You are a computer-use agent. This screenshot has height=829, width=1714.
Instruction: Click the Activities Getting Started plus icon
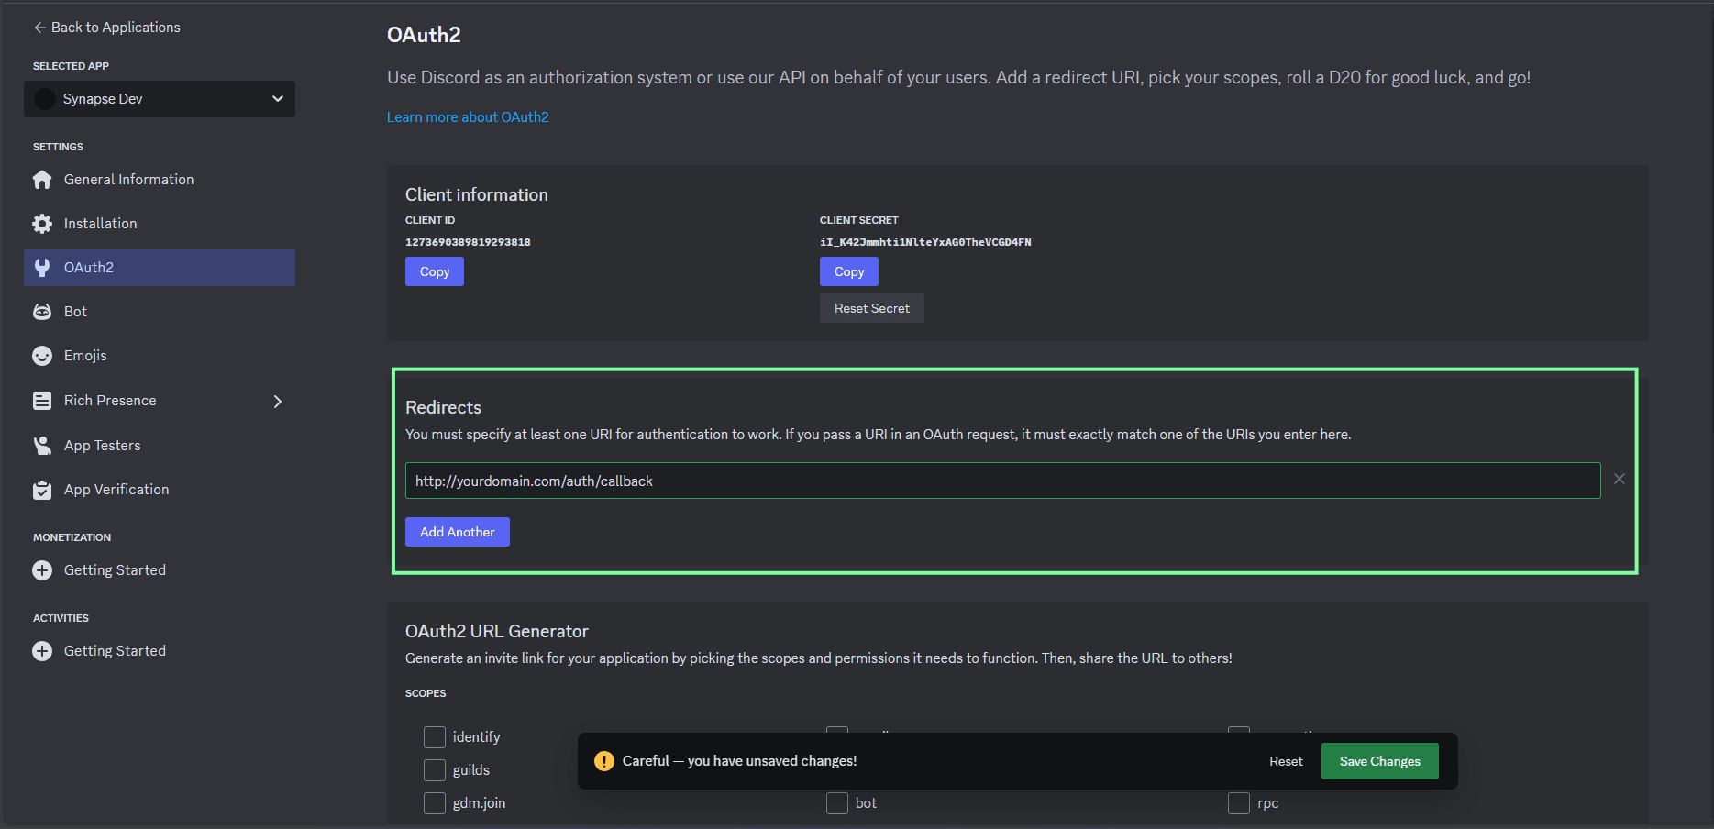[42, 651]
